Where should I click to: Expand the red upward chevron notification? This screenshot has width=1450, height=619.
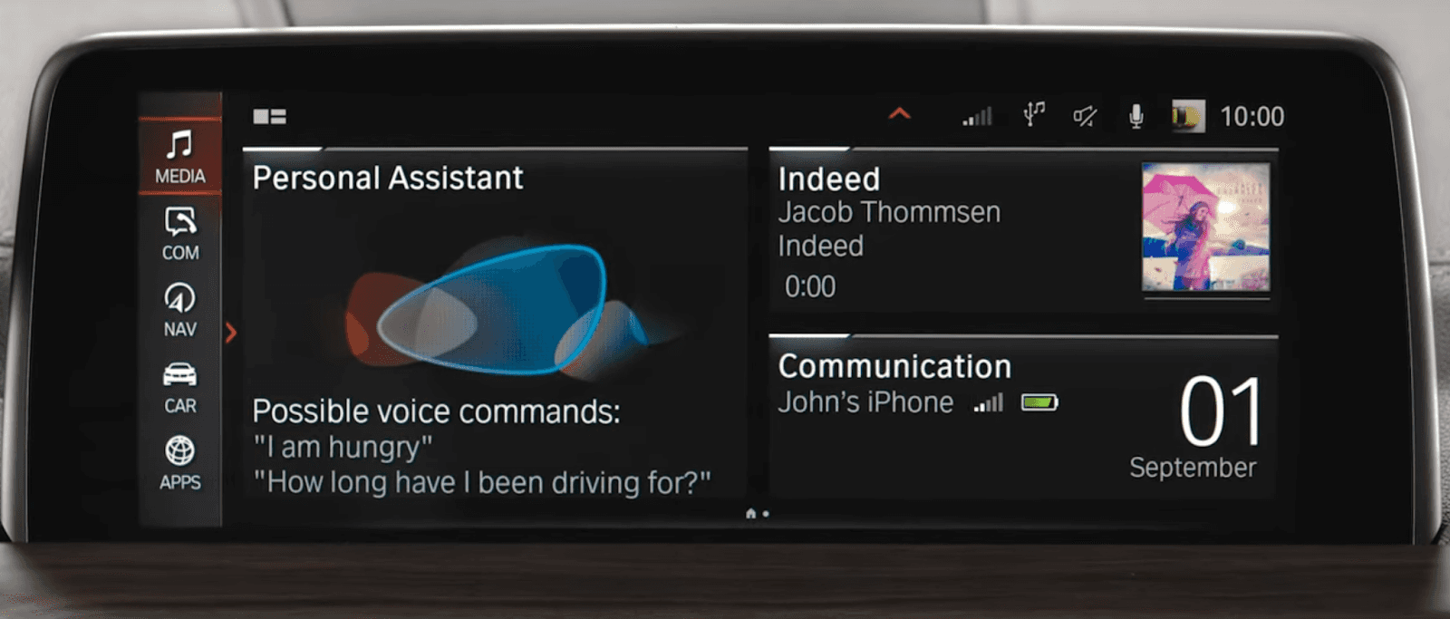pos(899,113)
